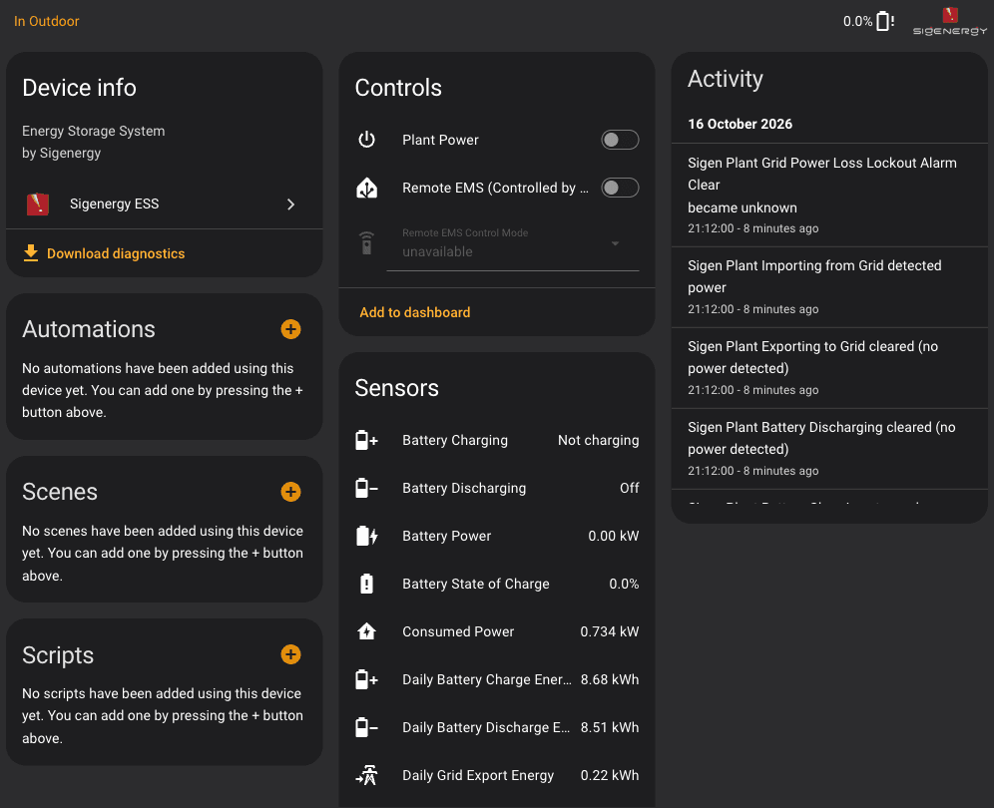Add a new automation with plus icon
The height and width of the screenshot is (808, 994).
tap(291, 329)
